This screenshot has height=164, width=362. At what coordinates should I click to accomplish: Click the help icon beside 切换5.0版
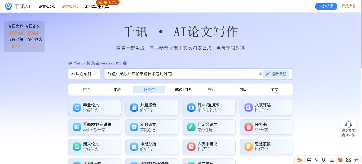click(125, 63)
